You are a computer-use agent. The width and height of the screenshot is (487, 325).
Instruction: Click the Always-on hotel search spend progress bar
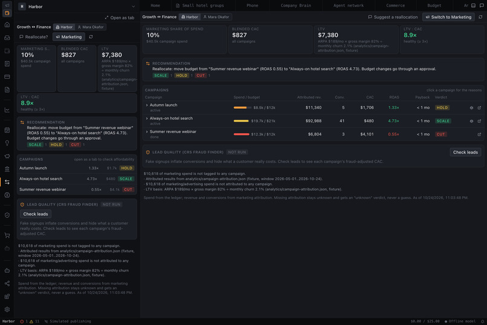click(x=241, y=121)
